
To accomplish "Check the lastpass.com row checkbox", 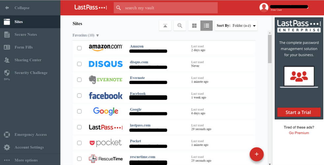I will [x=79, y=127].
